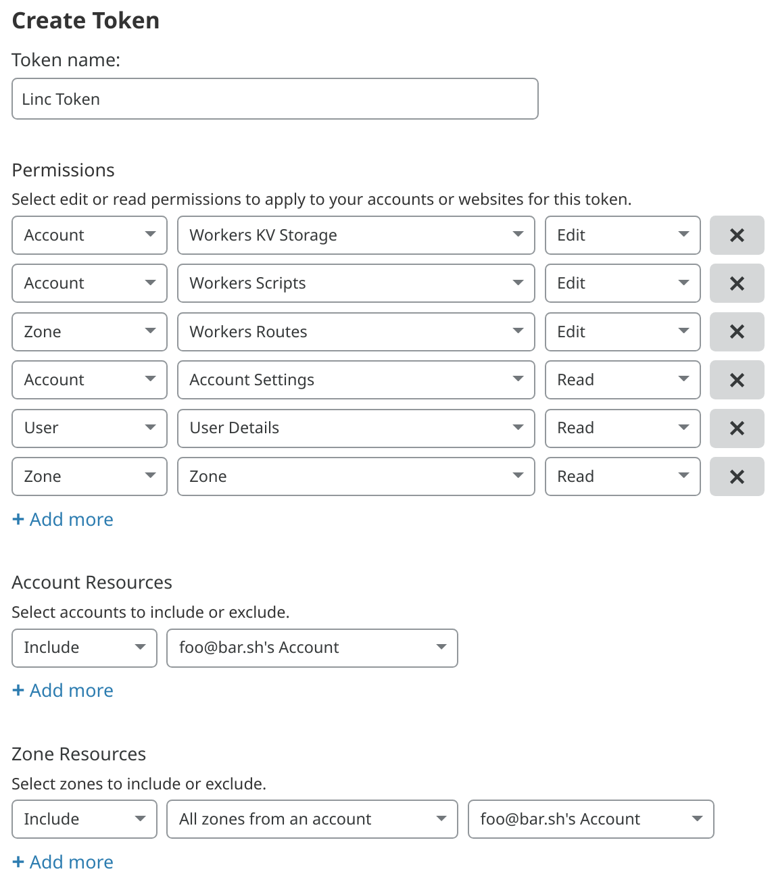The image size is (774, 882).
Task: Open the Zone permission type dropdown
Action: pos(356,476)
